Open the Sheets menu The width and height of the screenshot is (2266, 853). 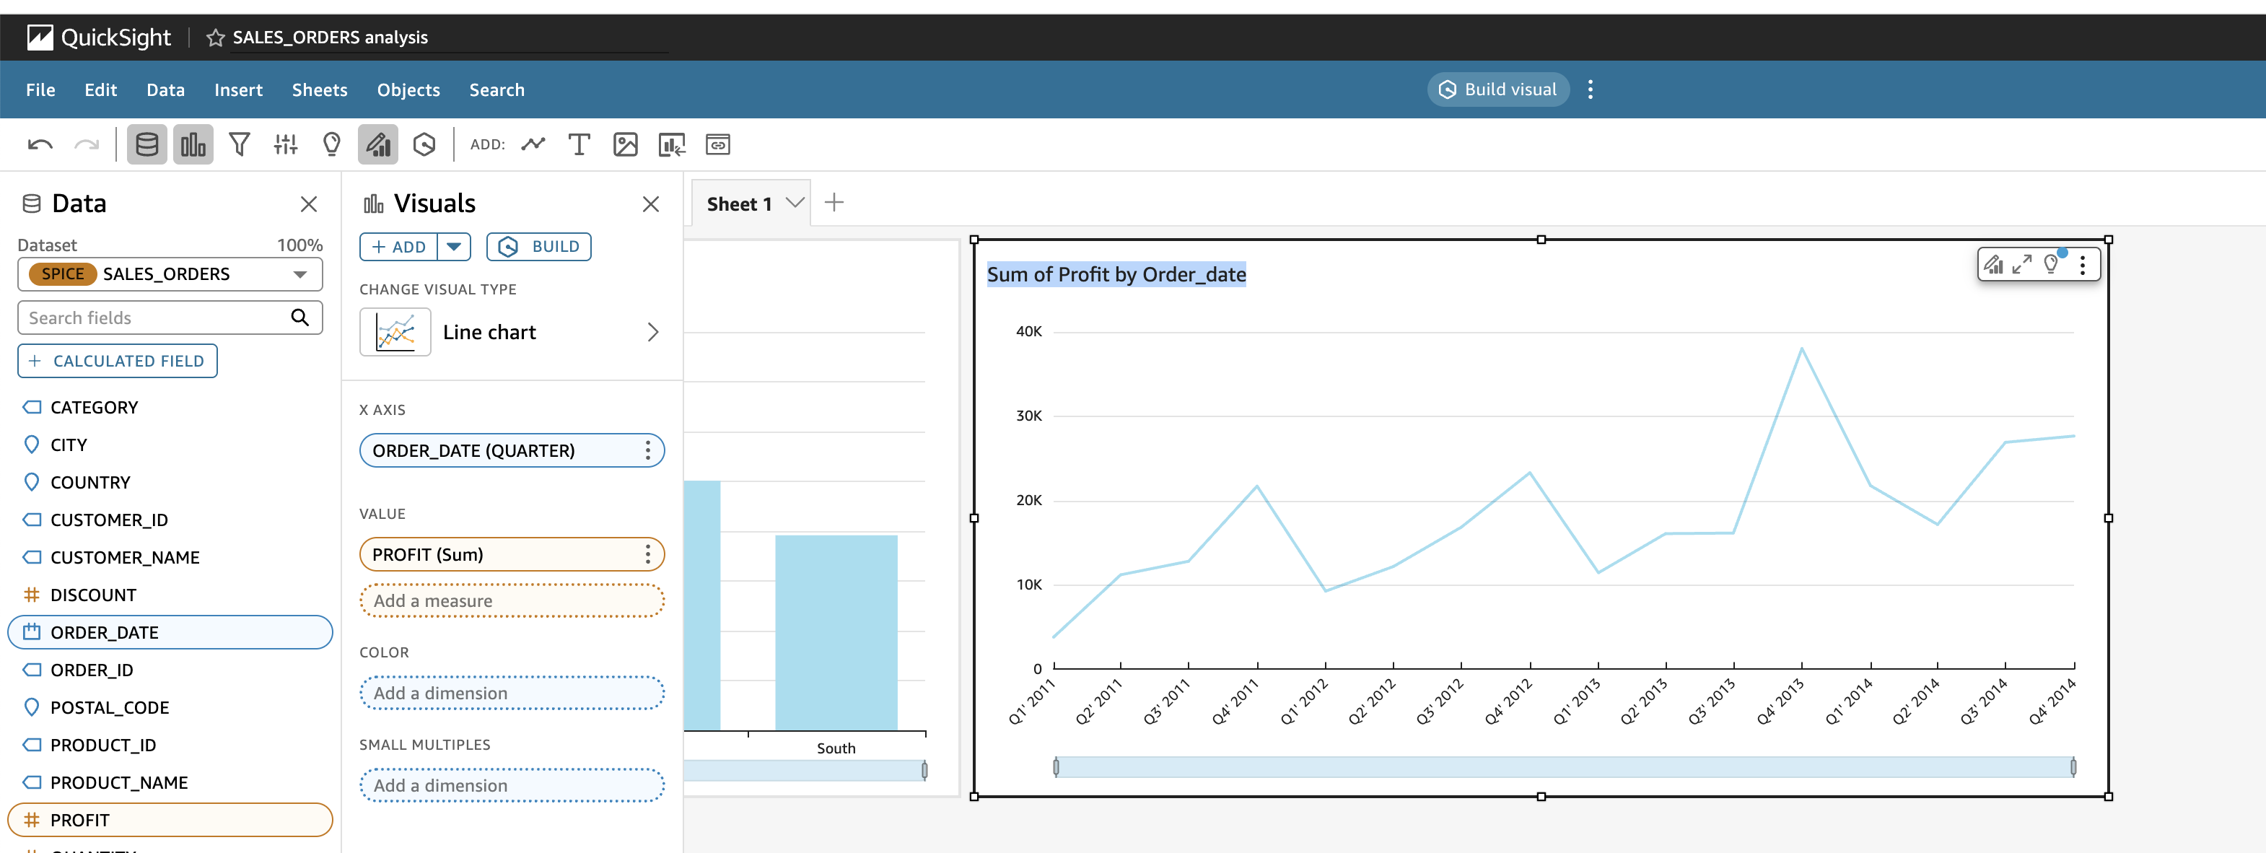coord(319,89)
